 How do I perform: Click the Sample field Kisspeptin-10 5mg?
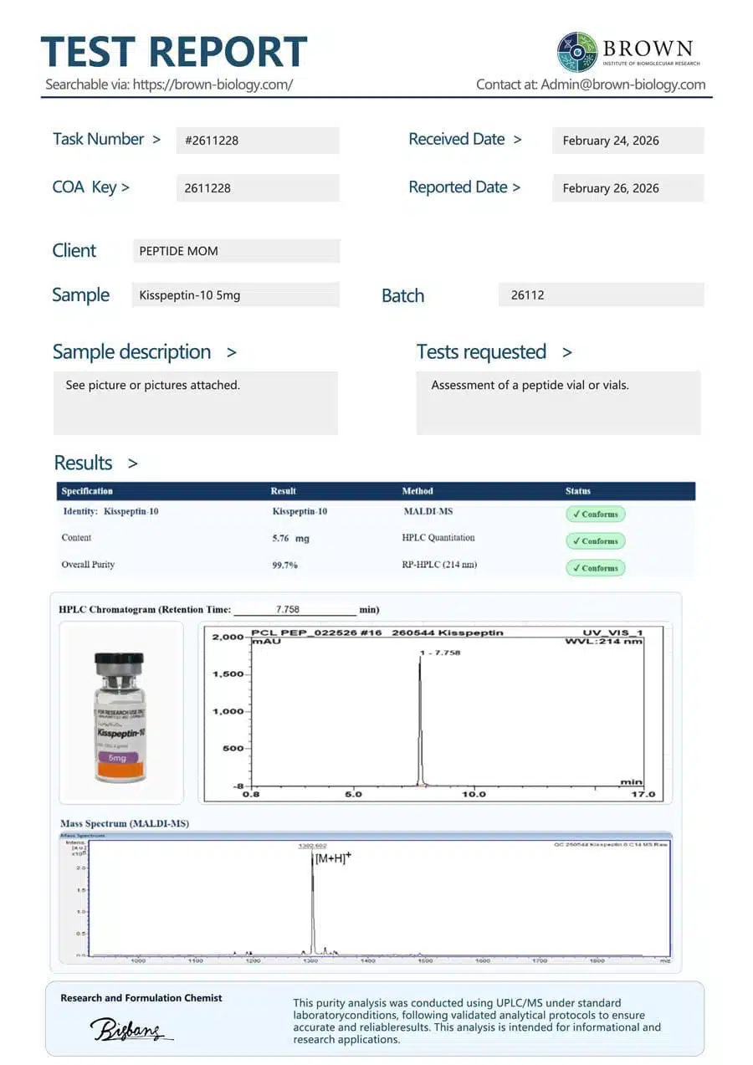point(236,295)
